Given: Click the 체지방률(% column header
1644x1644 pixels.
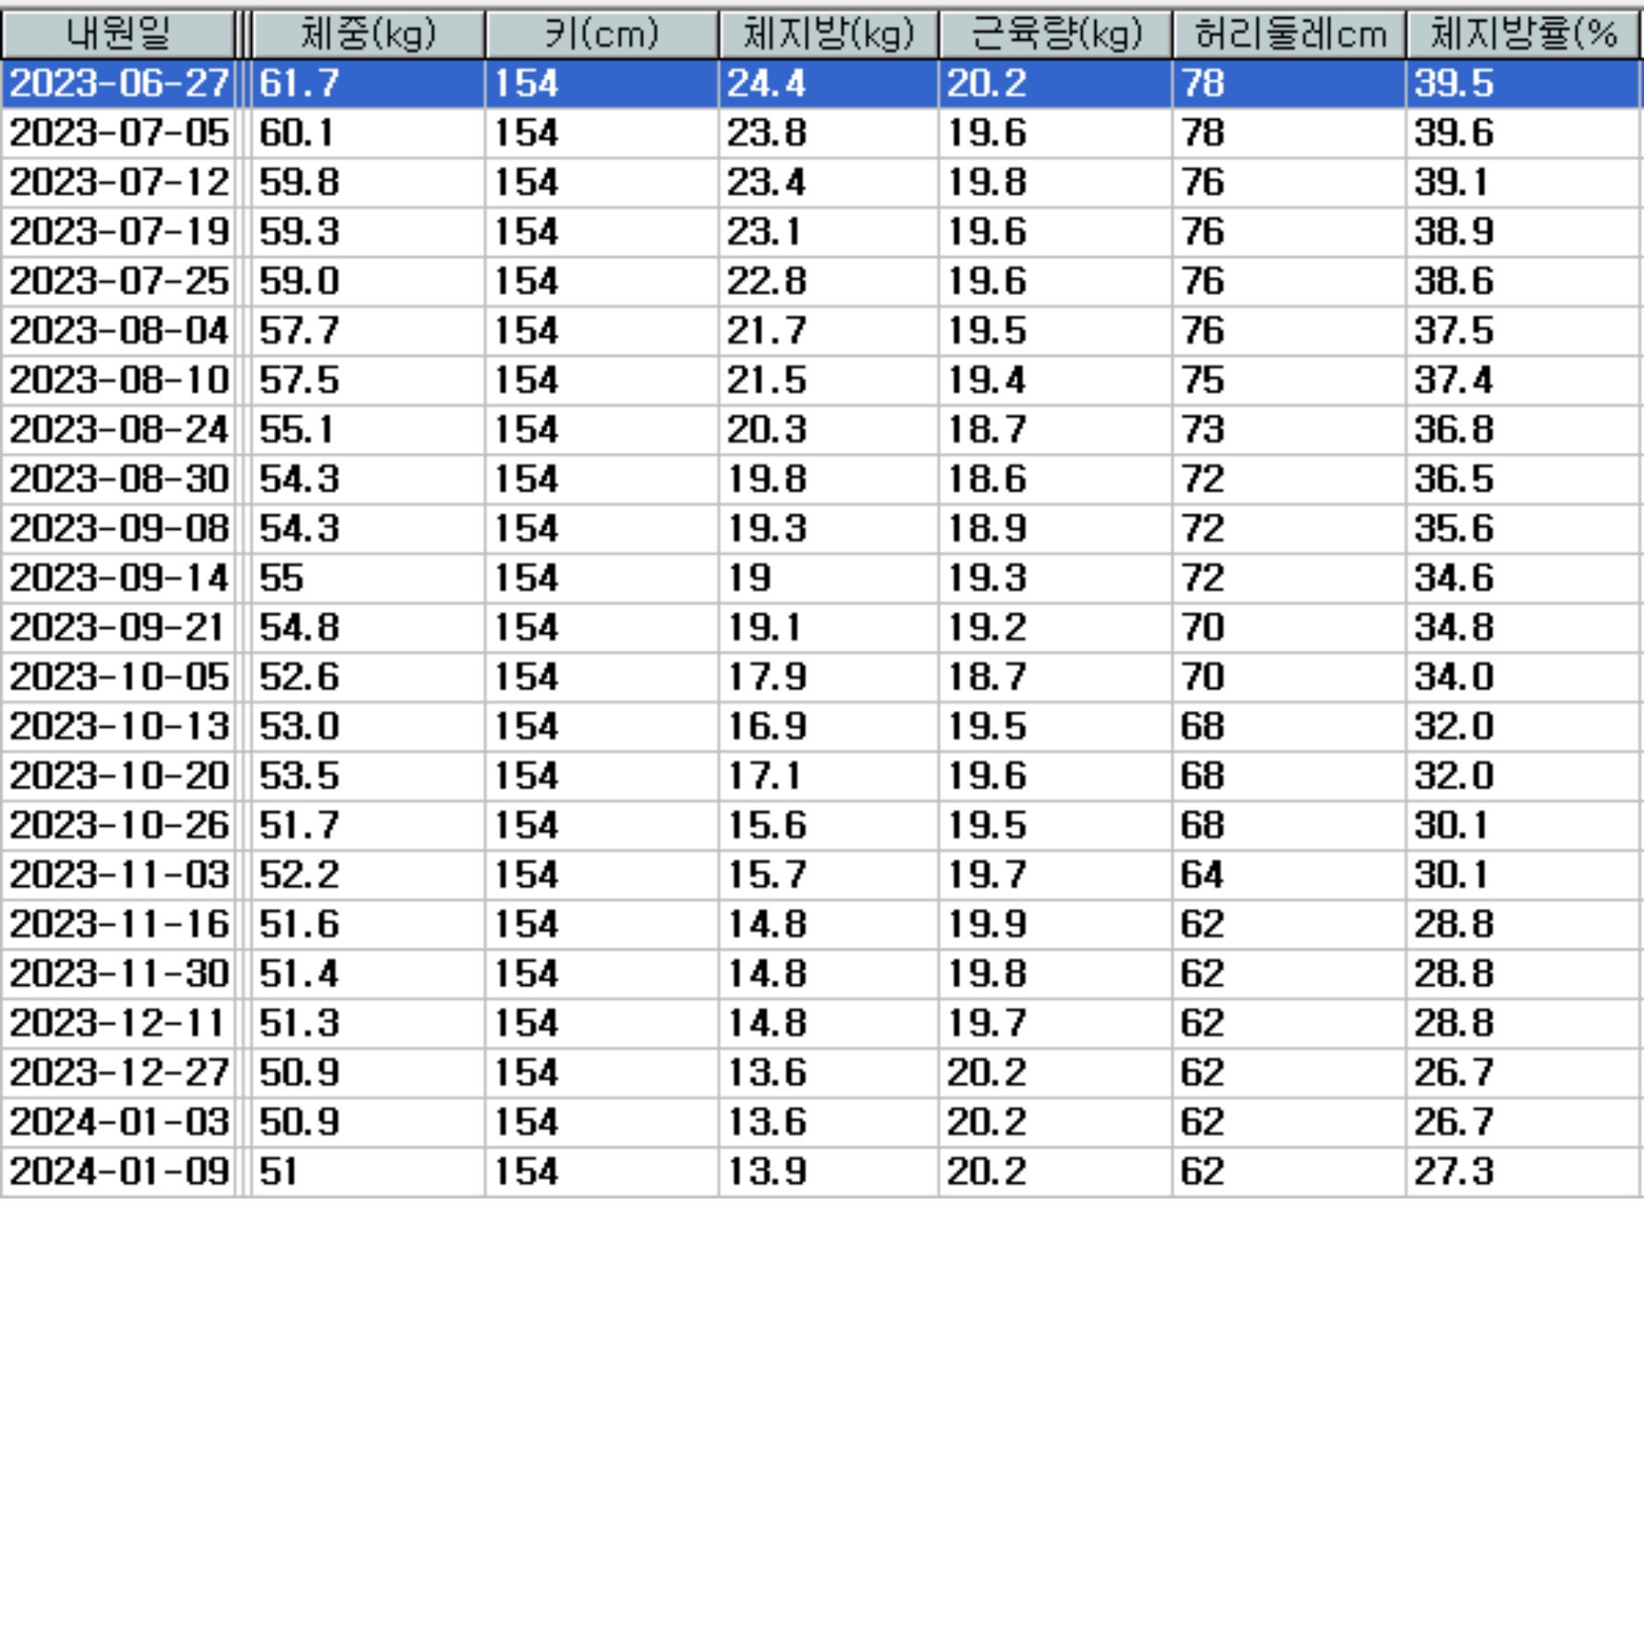Looking at the screenshot, I should click(x=1524, y=34).
